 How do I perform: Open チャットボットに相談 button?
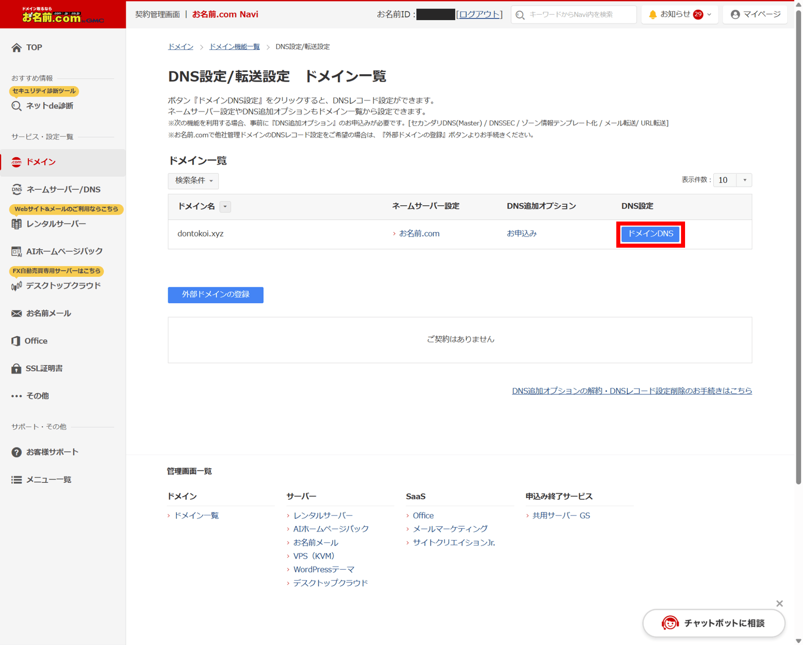(x=714, y=623)
